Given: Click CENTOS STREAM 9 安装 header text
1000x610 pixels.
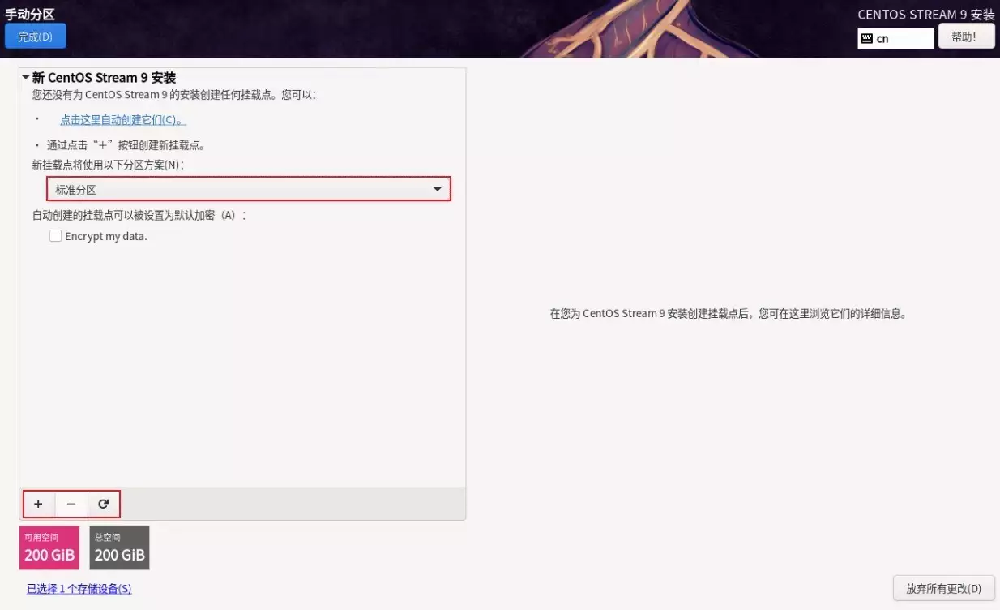Looking at the screenshot, I should pos(926,15).
